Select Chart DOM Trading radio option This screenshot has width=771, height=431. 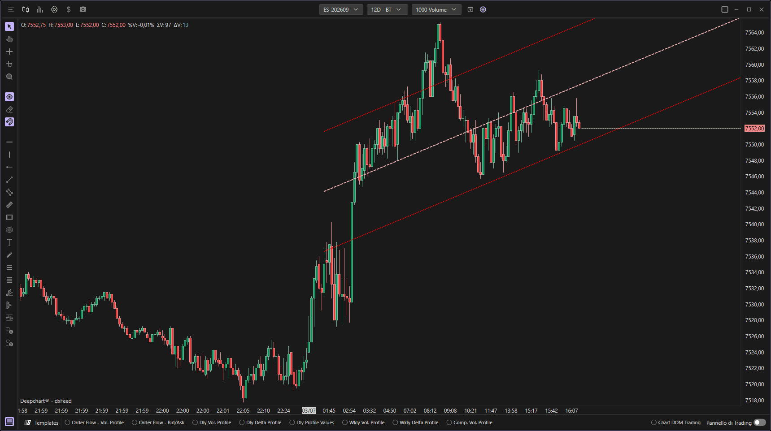pyautogui.click(x=676, y=422)
